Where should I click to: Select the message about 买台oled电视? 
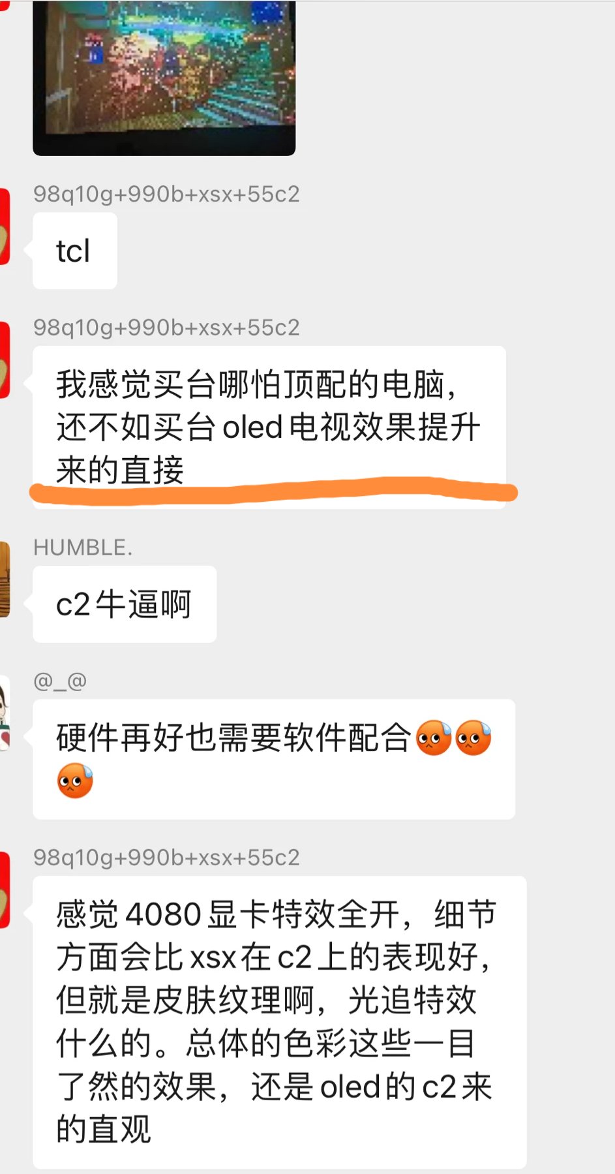269,427
